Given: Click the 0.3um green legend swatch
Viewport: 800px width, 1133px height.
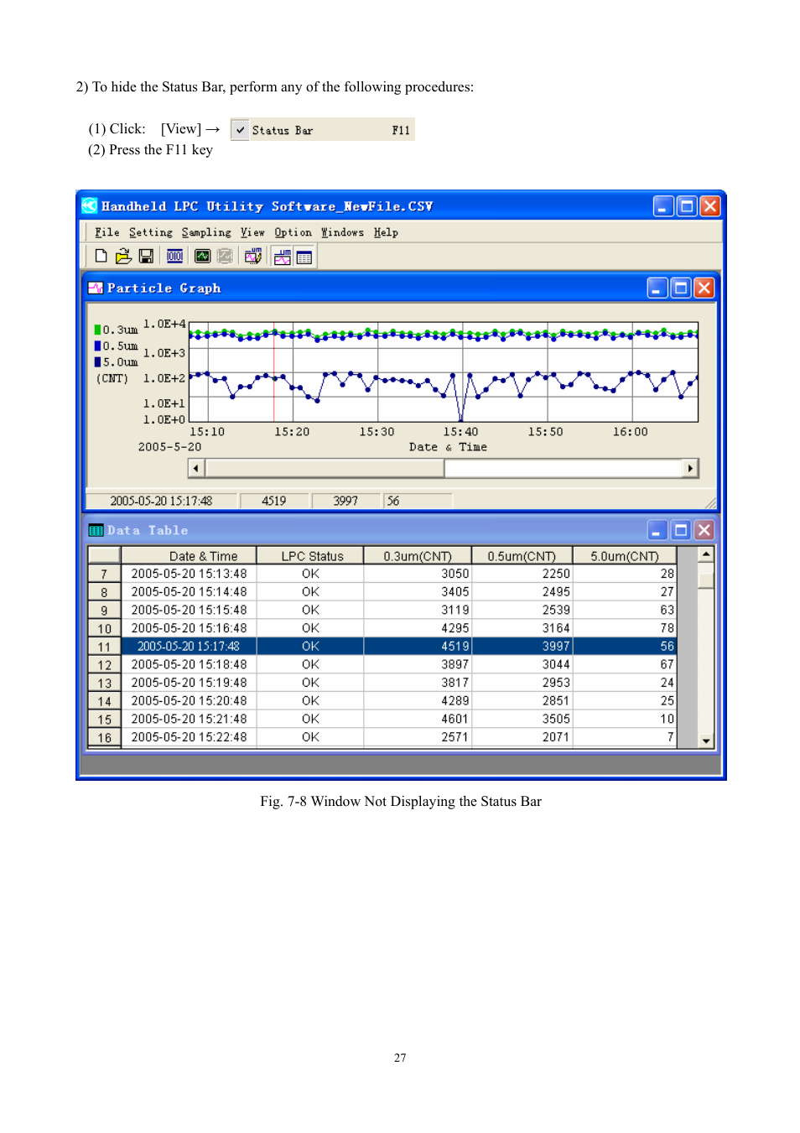Looking at the screenshot, I should (98, 330).
